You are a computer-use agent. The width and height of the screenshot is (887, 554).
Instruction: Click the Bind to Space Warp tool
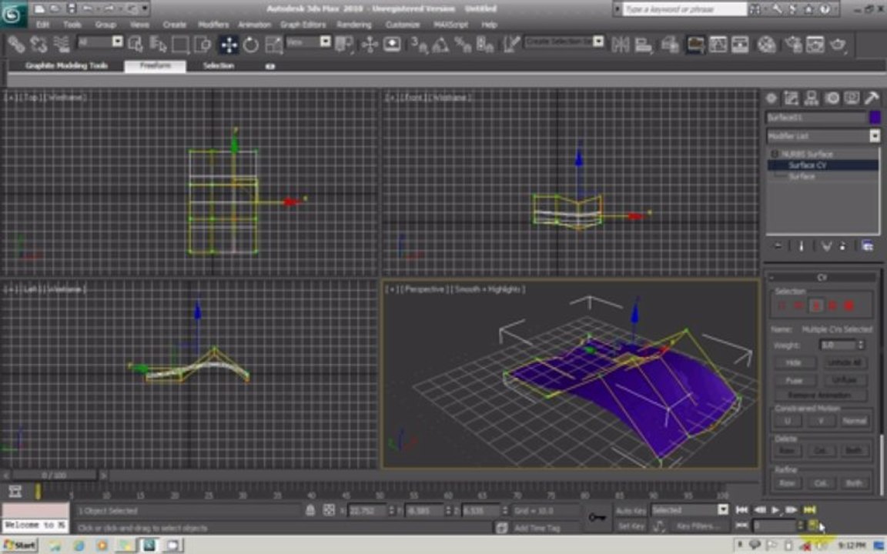click(x=61, y=44)
